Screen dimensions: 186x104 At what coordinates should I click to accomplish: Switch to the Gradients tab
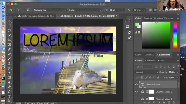pyautogui.click(x=158, y=18)
